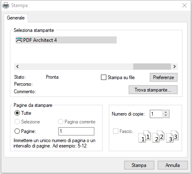Image resolution: width=192 pixels, height=174 pixels.
Task: Select the Tutte radio button
Action: click(17, 113)
